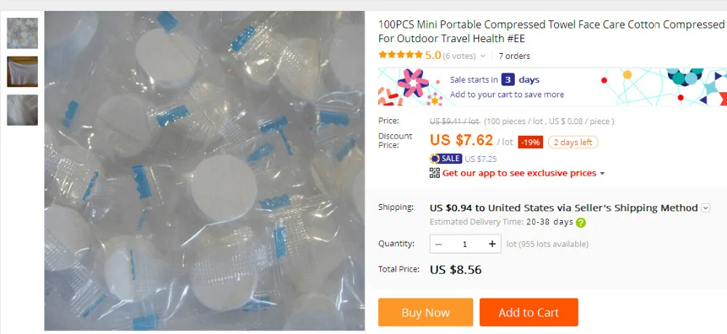Click the Buy Now button
Viewport: 727px width, 334px height.
[425, 312]
